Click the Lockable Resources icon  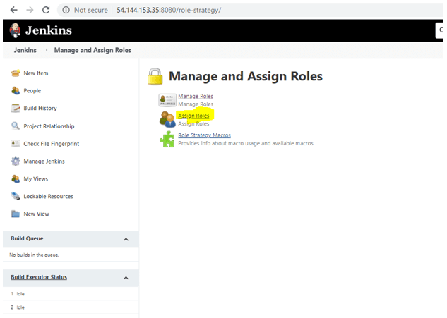tap(16, 197)
